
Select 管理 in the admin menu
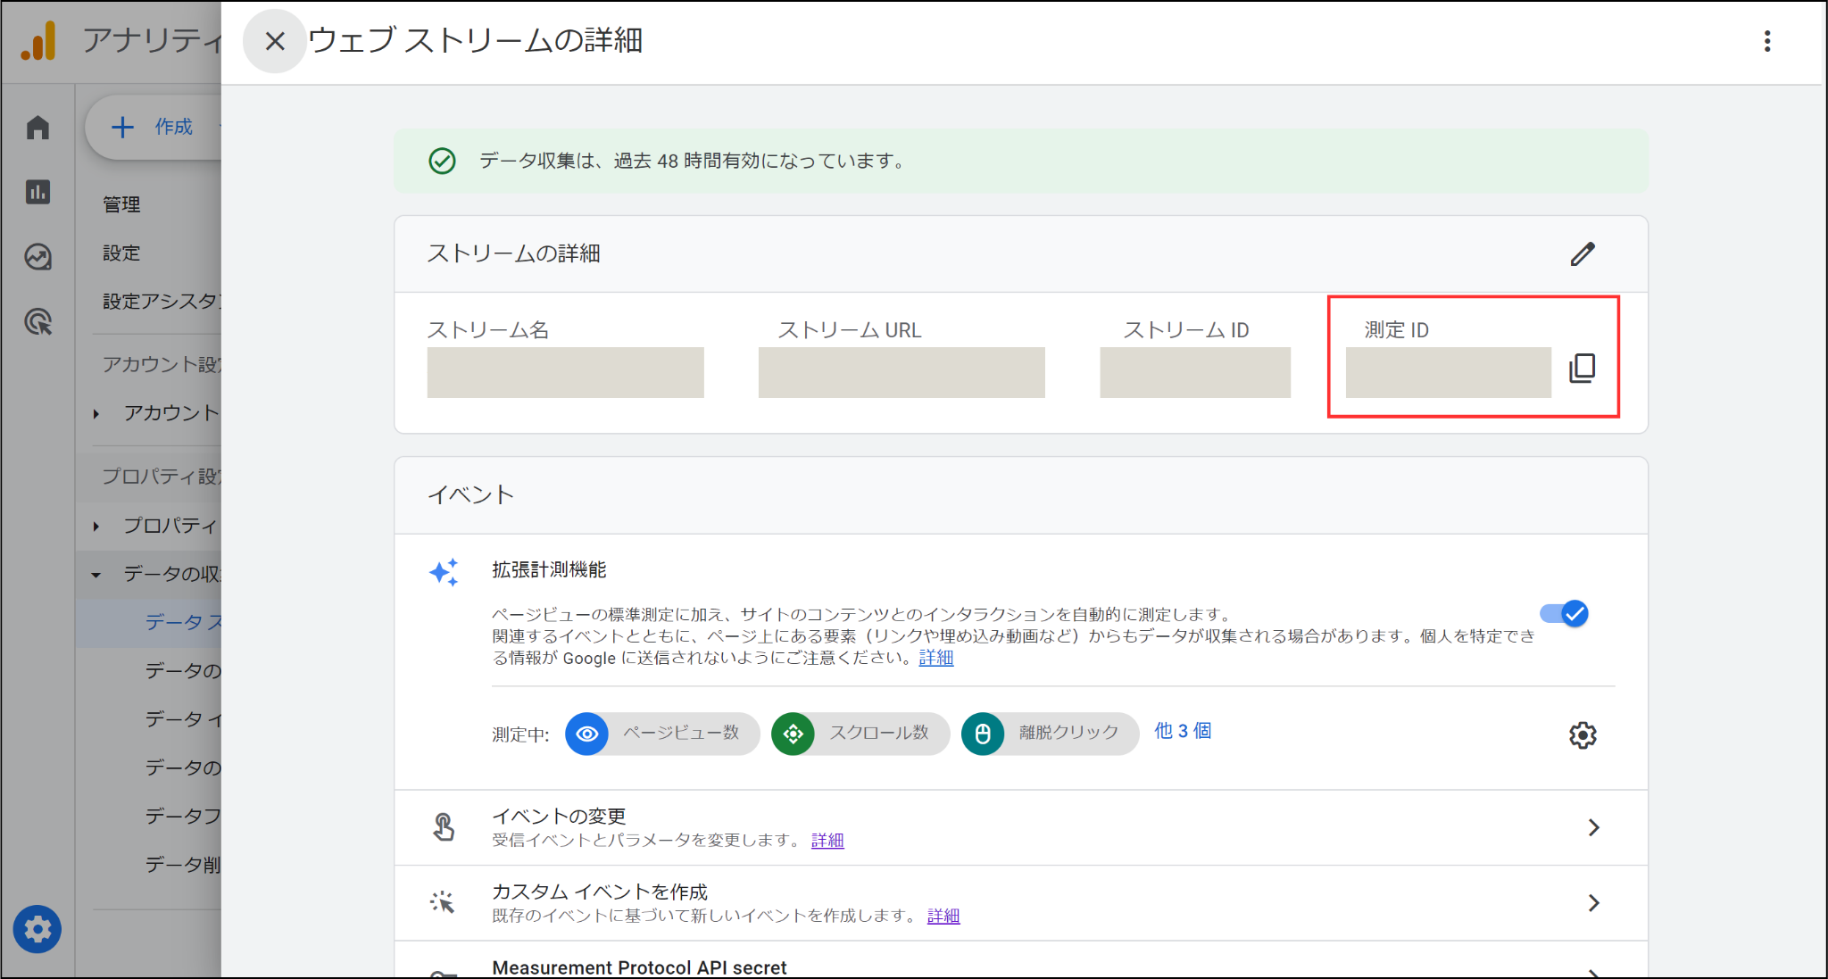pyautogui.click(x=121, y=204)
